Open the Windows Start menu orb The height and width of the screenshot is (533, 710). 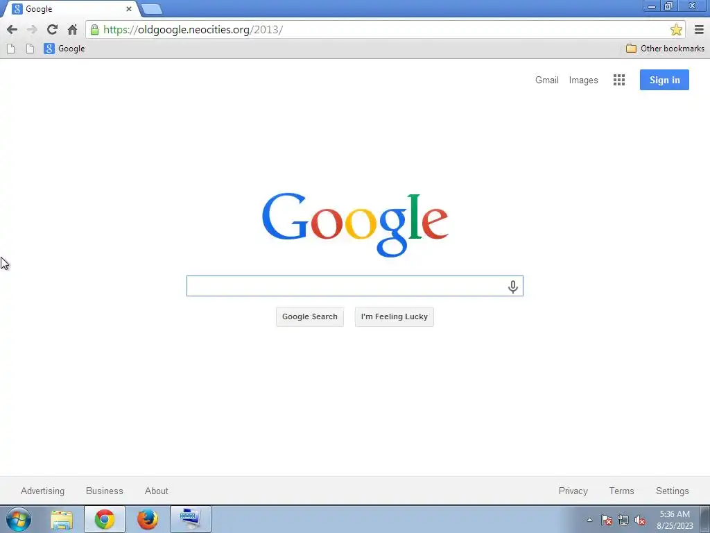[19, 519]
